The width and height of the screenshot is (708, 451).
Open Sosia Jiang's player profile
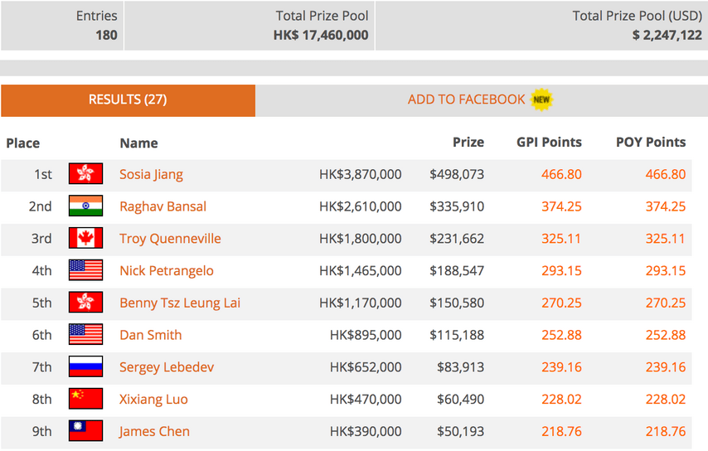click(x=151, y=174)
